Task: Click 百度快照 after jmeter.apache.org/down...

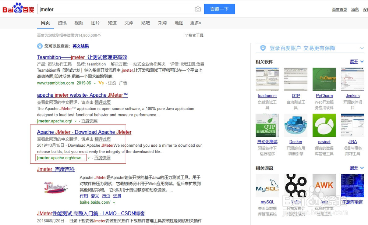Action: (x=102, y=158)
